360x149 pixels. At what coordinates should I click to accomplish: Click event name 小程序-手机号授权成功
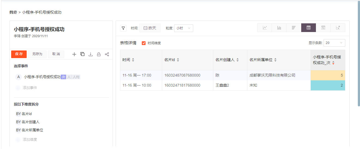[42, 77]
